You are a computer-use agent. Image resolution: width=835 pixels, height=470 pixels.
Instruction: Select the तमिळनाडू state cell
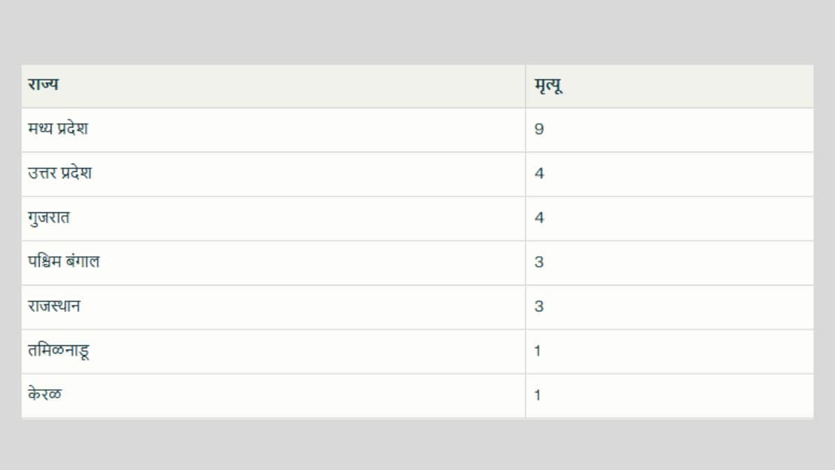coord(58,351)
